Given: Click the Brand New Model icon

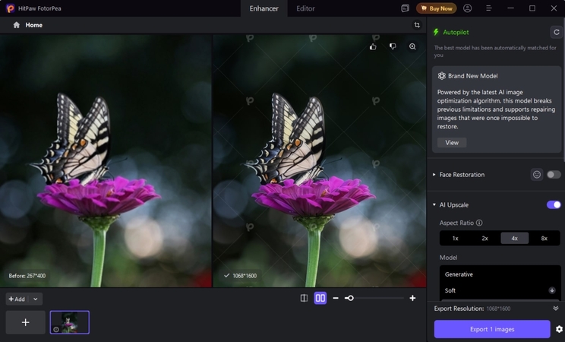Looking at the screenshot, I should [x=441, y=76].
